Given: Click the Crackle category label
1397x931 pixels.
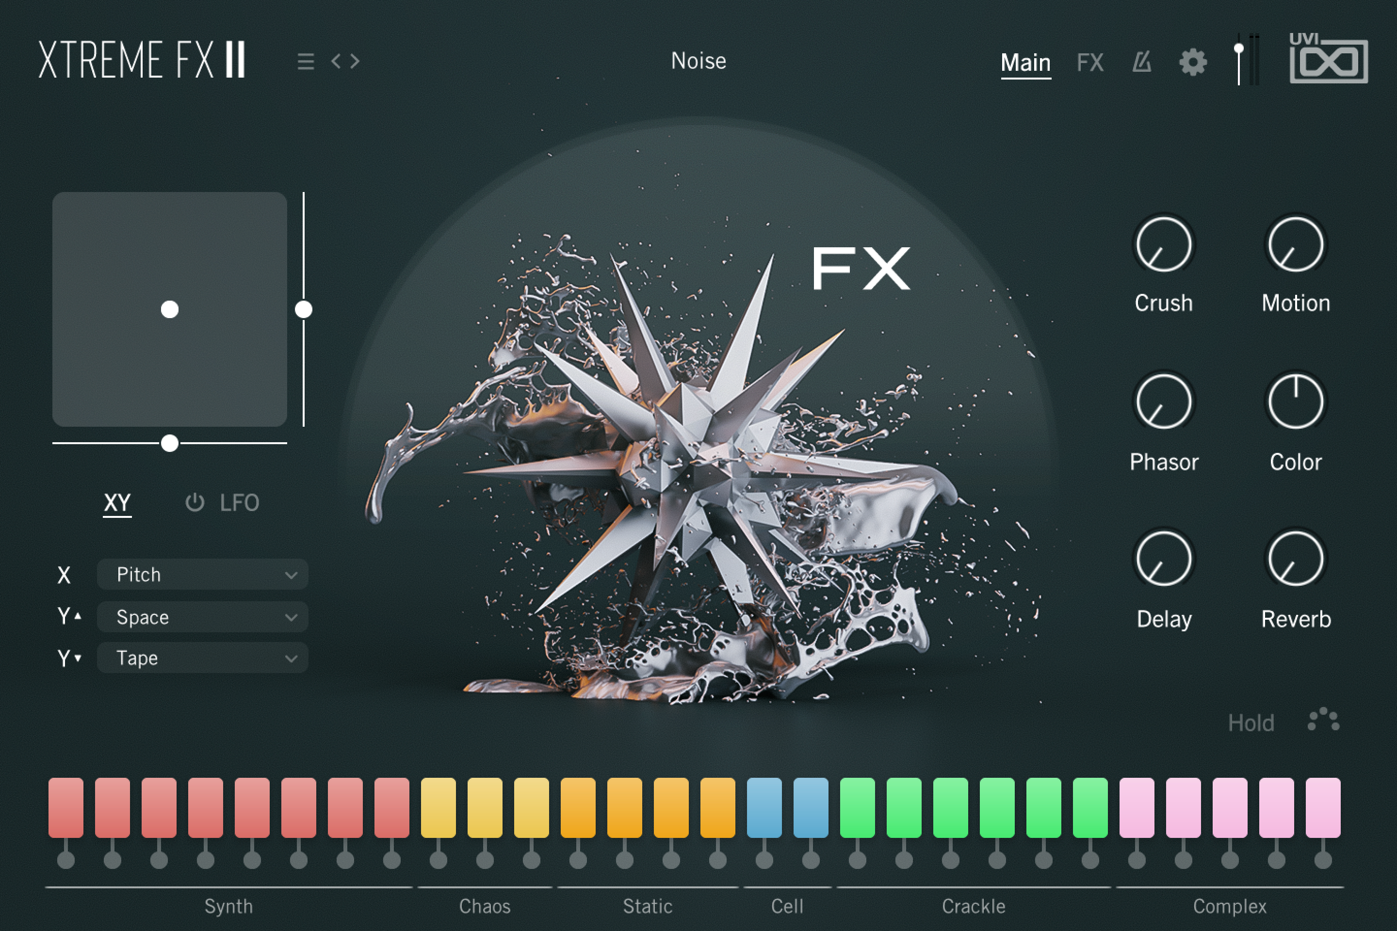Looking at the screenshot, I should click(974, 906).
